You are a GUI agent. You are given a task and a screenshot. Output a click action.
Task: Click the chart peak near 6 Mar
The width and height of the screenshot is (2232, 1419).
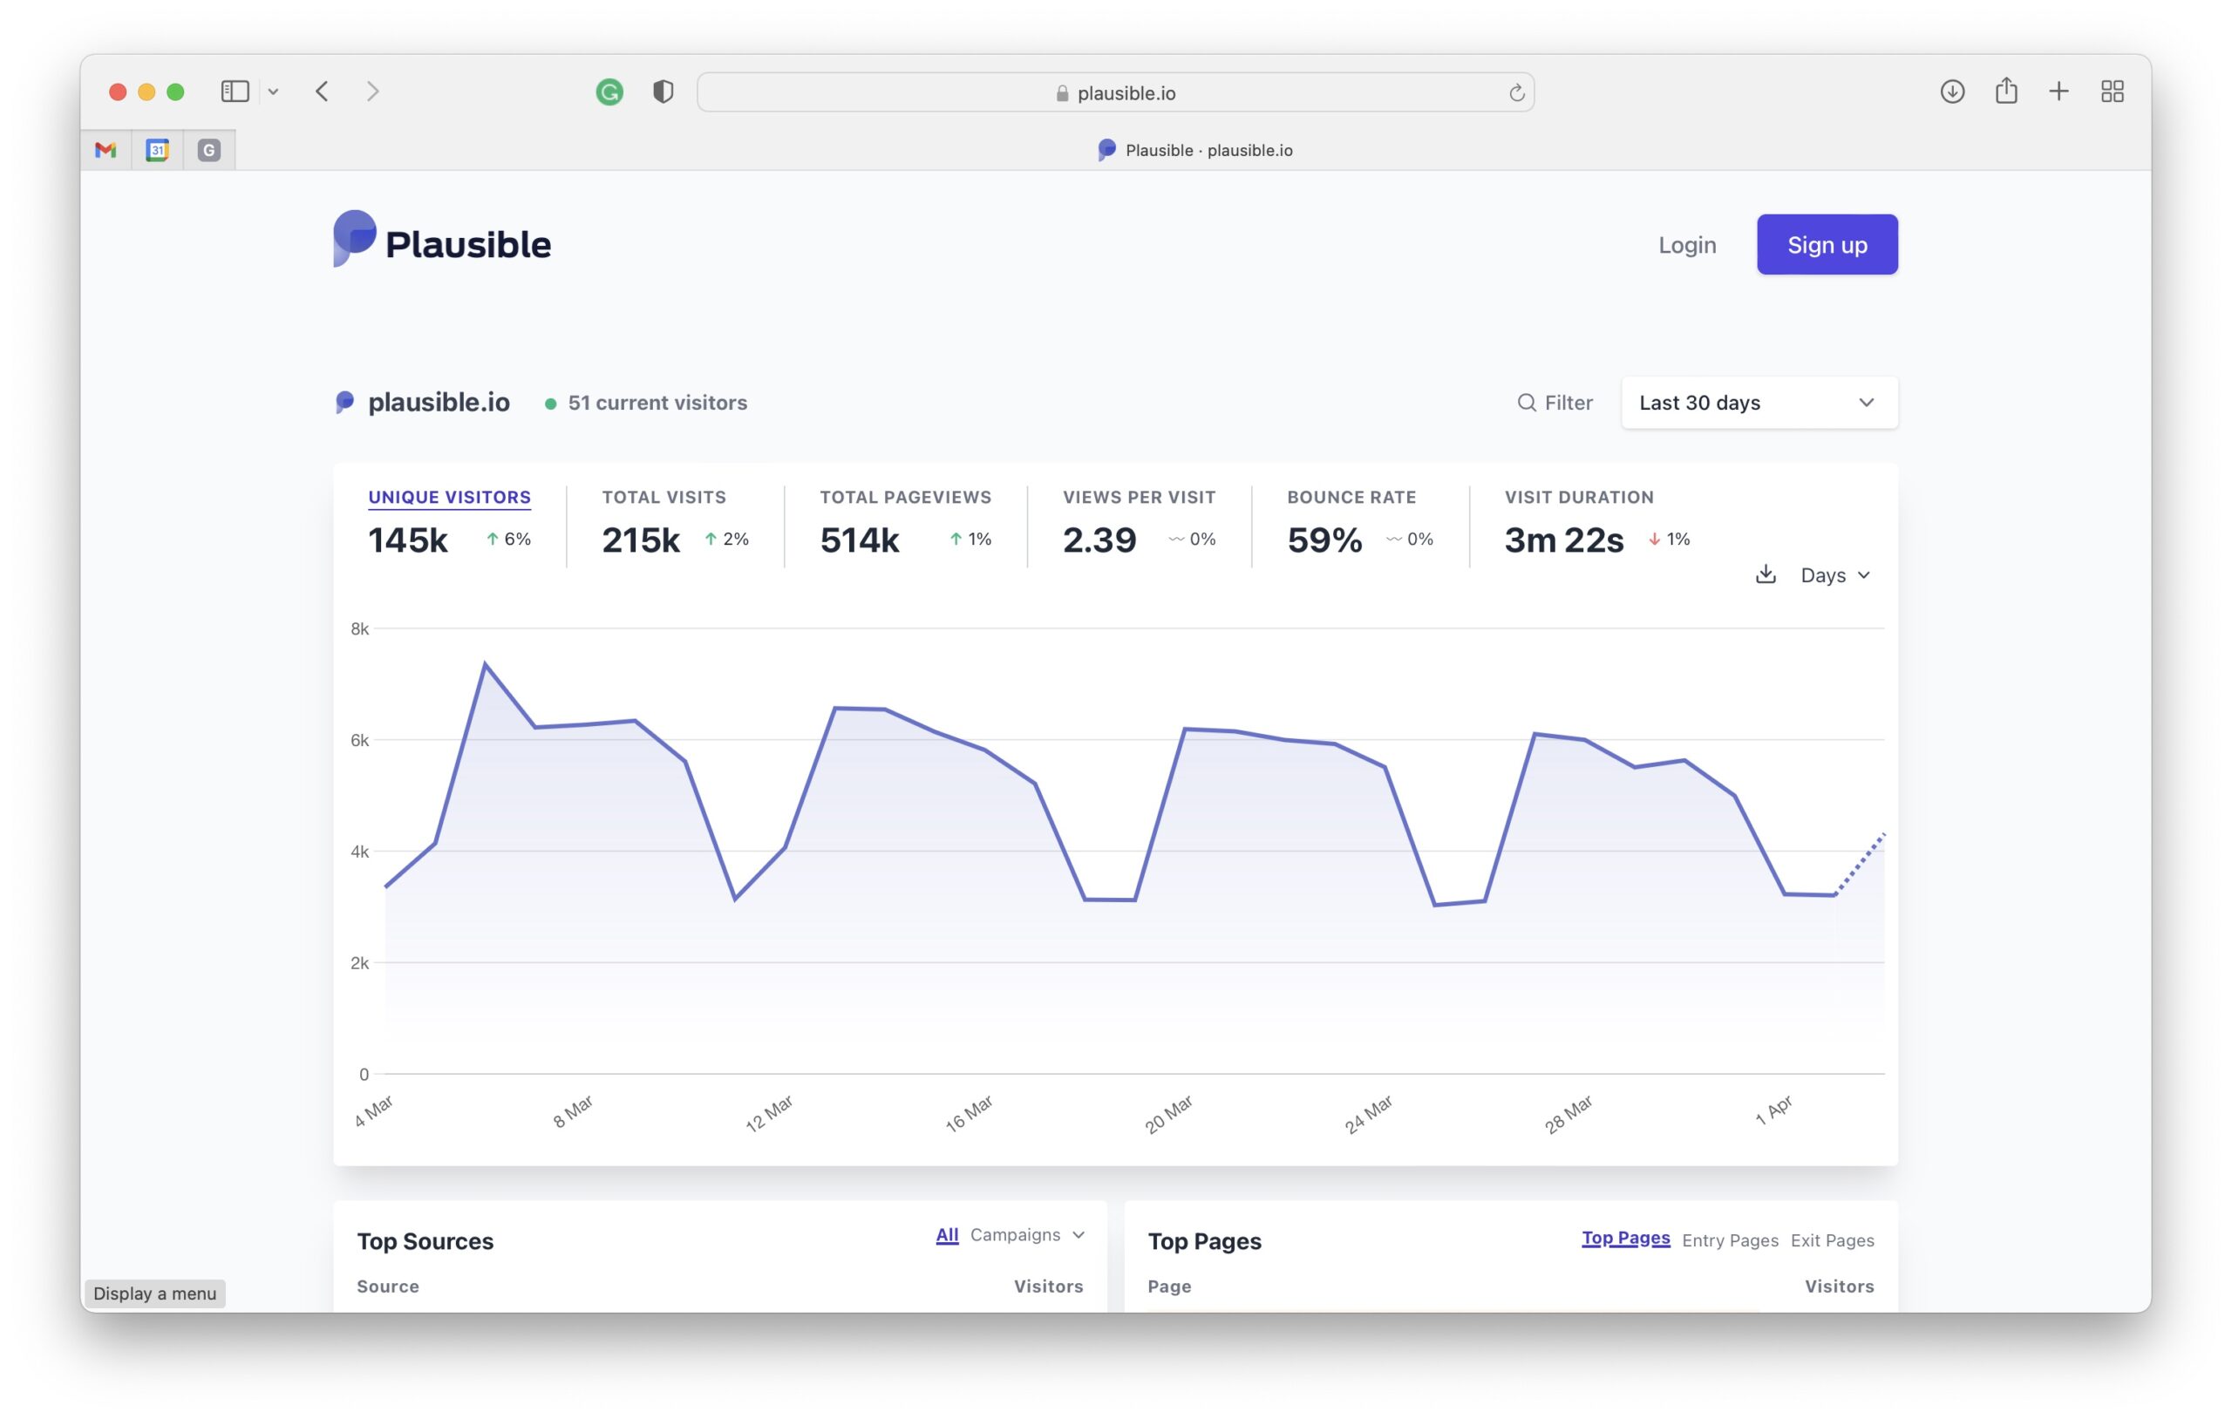tap(485, 663)
